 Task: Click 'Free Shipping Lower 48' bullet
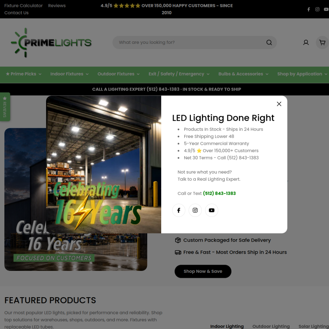(x=209, y=136)
